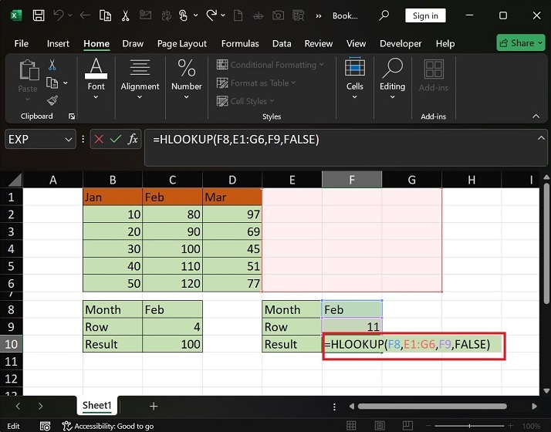Click the Cut scissors icon in Clipboard

[x=52, y=66]
